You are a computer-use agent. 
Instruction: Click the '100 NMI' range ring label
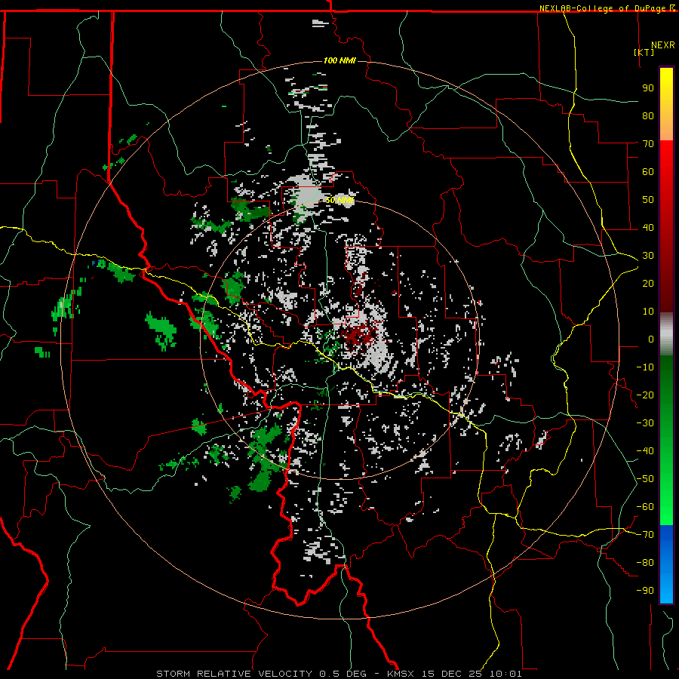339,60
